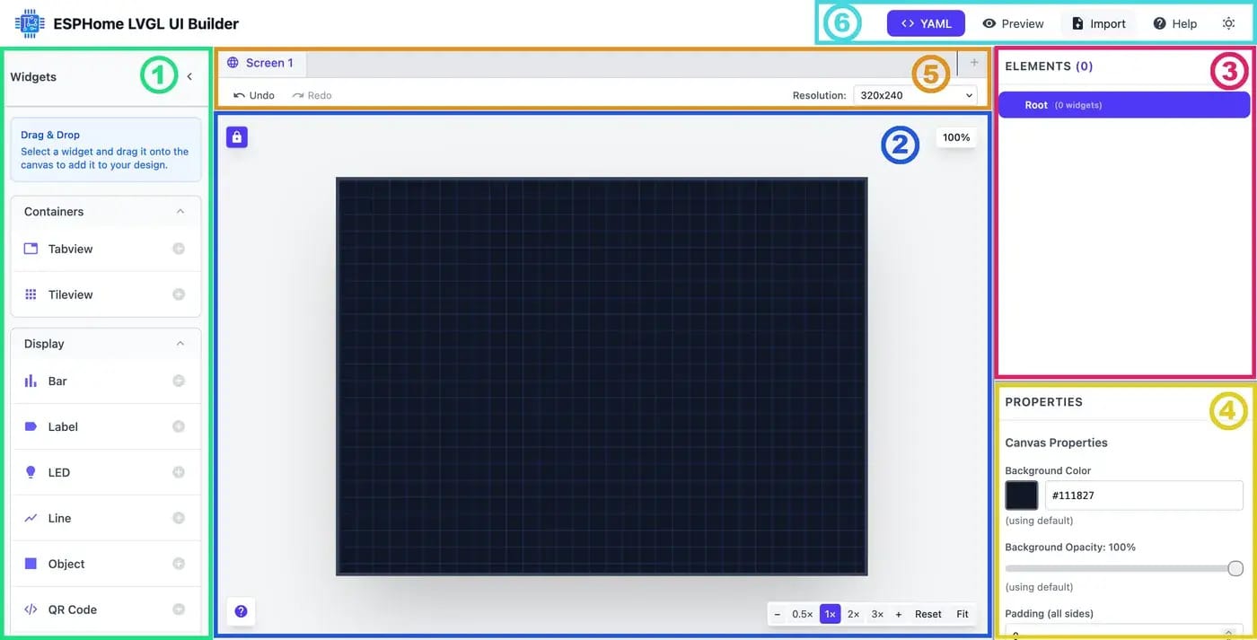This screenshot has width=1257, height=640.
Task: Click the Tileview grid icon
Action: point(31,294)
